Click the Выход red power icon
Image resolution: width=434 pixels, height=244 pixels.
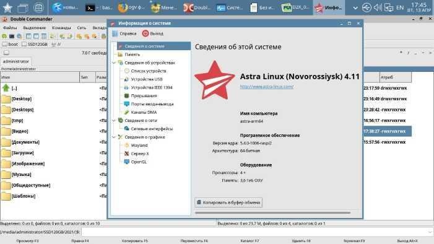tap(145, 33)
